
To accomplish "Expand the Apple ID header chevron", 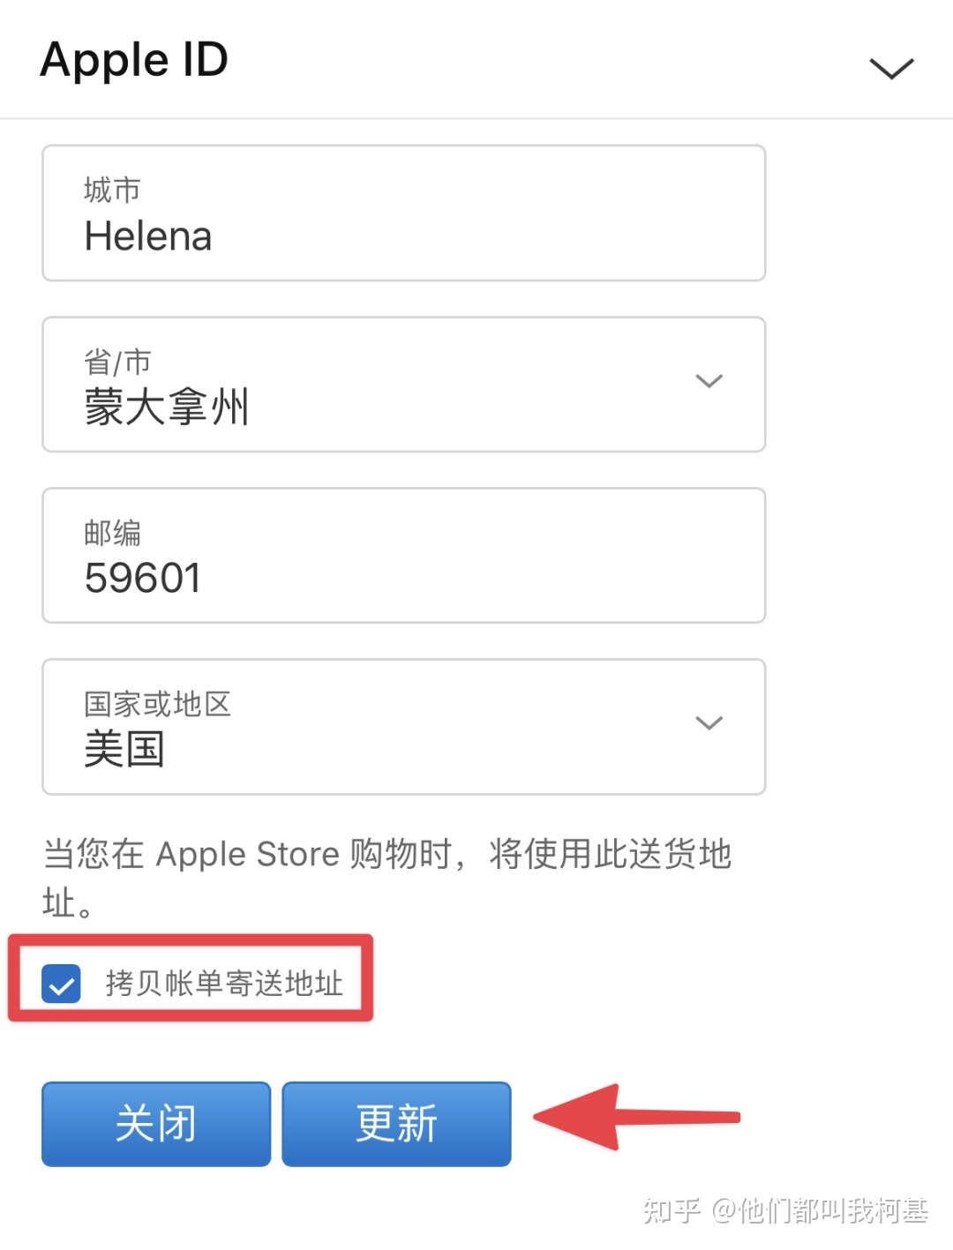I will [891, 68].
